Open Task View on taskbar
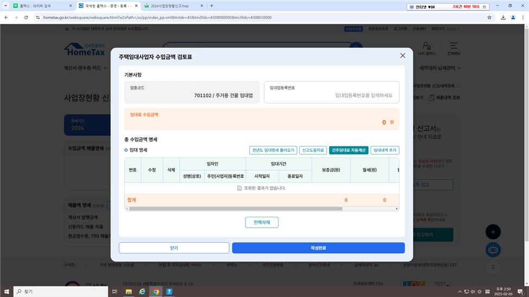This screenshot has height=297, width=529. pyautogui.click(x=115, y=292)
